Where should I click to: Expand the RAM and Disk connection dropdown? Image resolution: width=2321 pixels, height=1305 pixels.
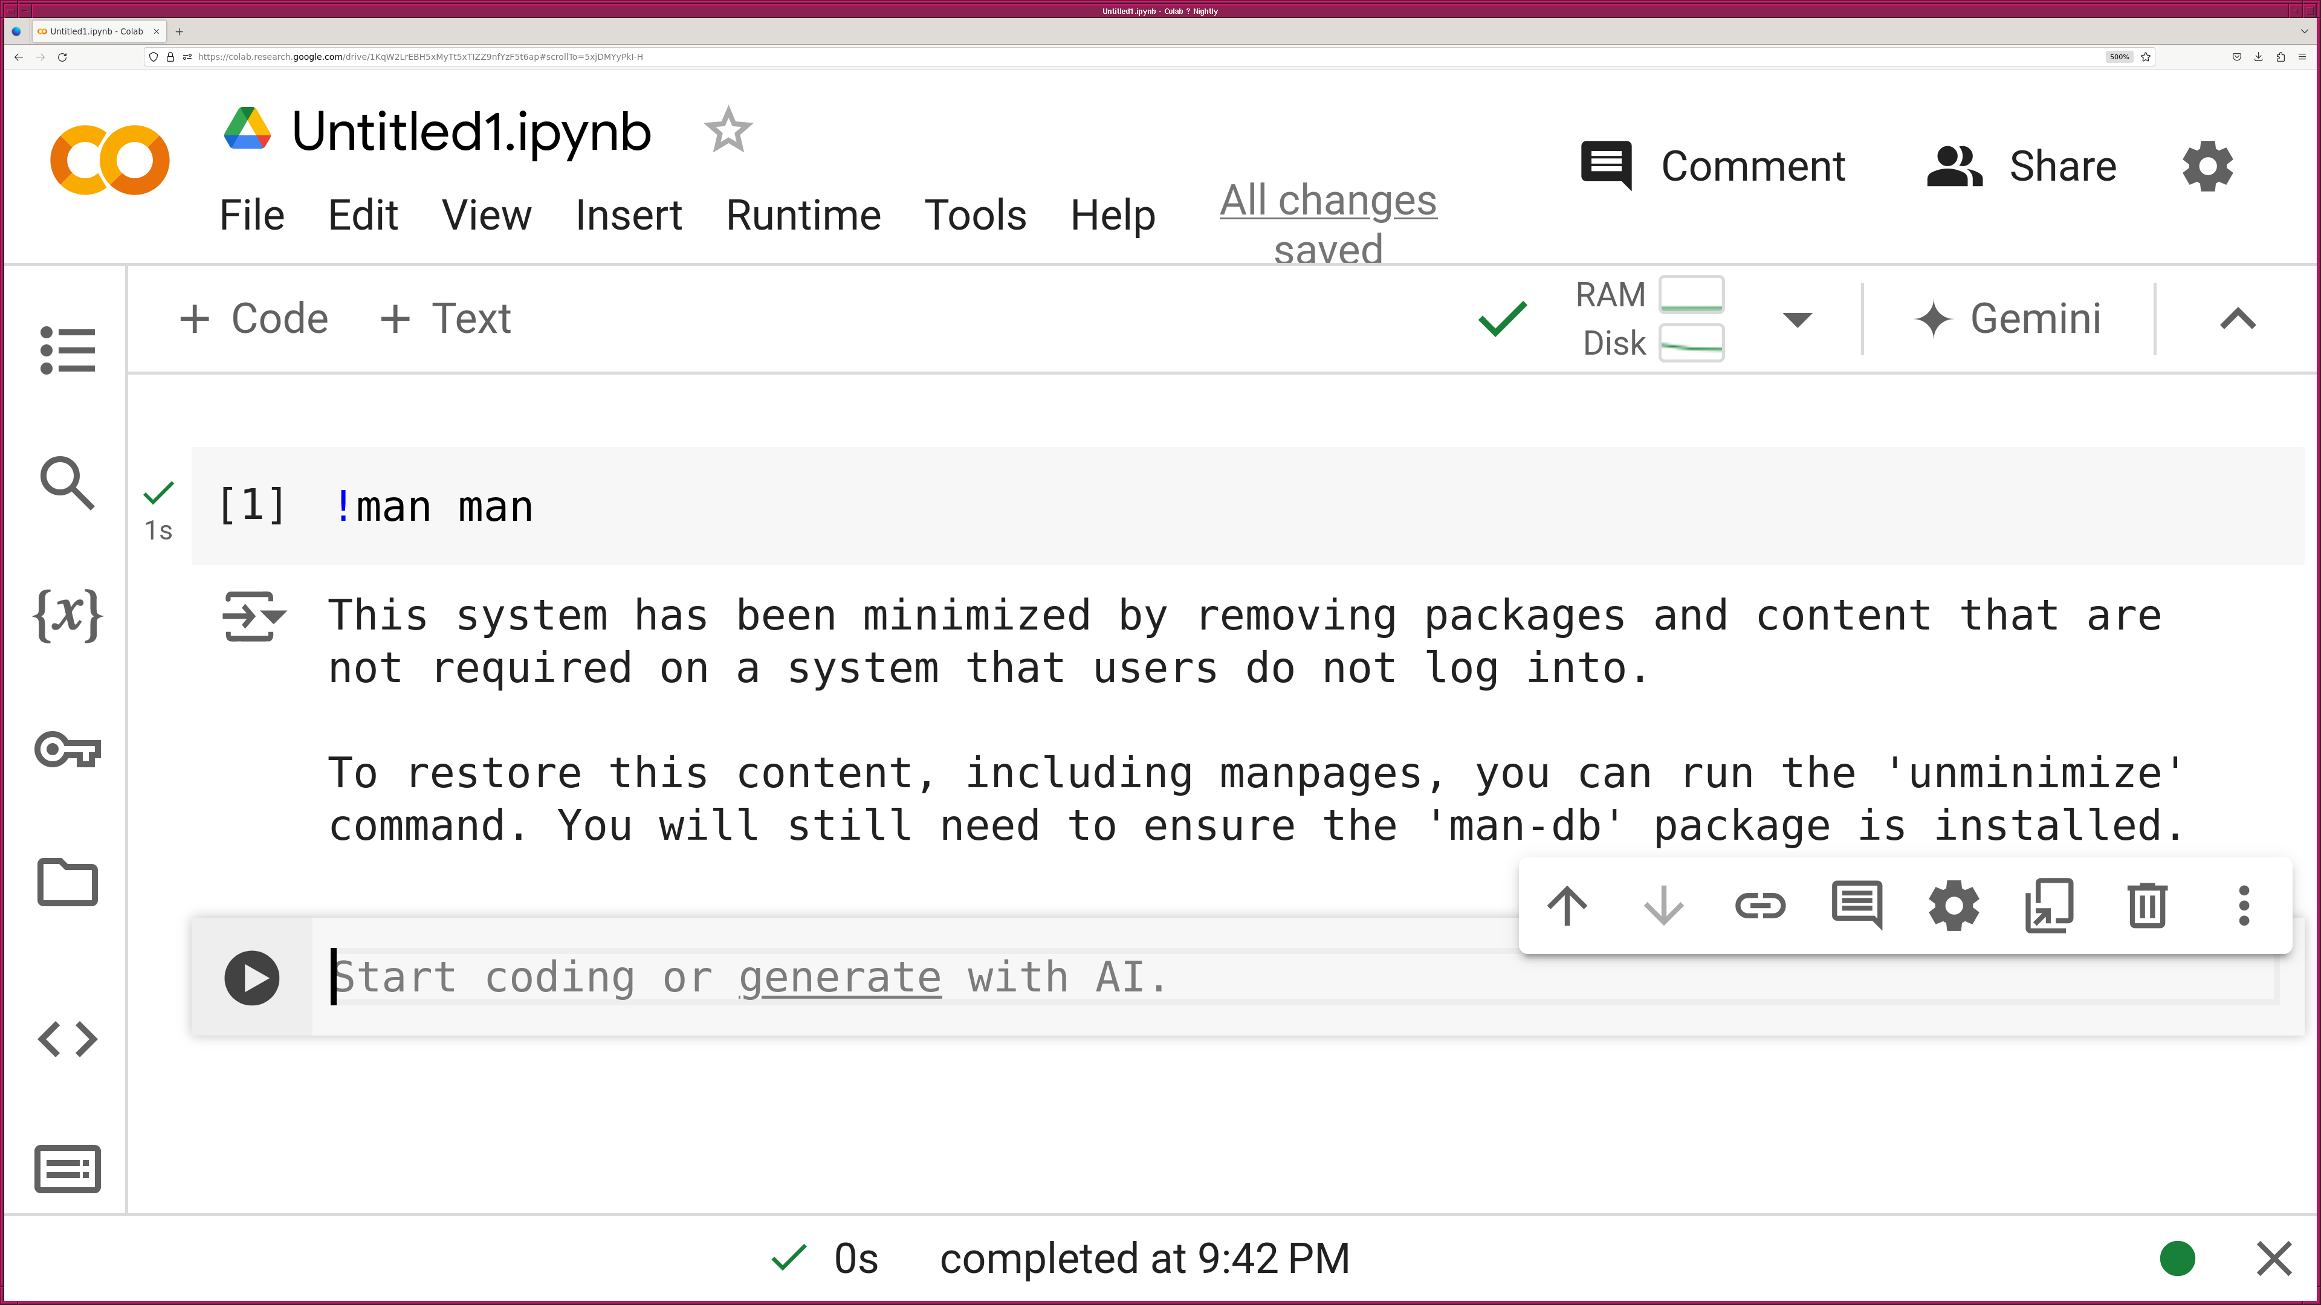(1796, 320)
